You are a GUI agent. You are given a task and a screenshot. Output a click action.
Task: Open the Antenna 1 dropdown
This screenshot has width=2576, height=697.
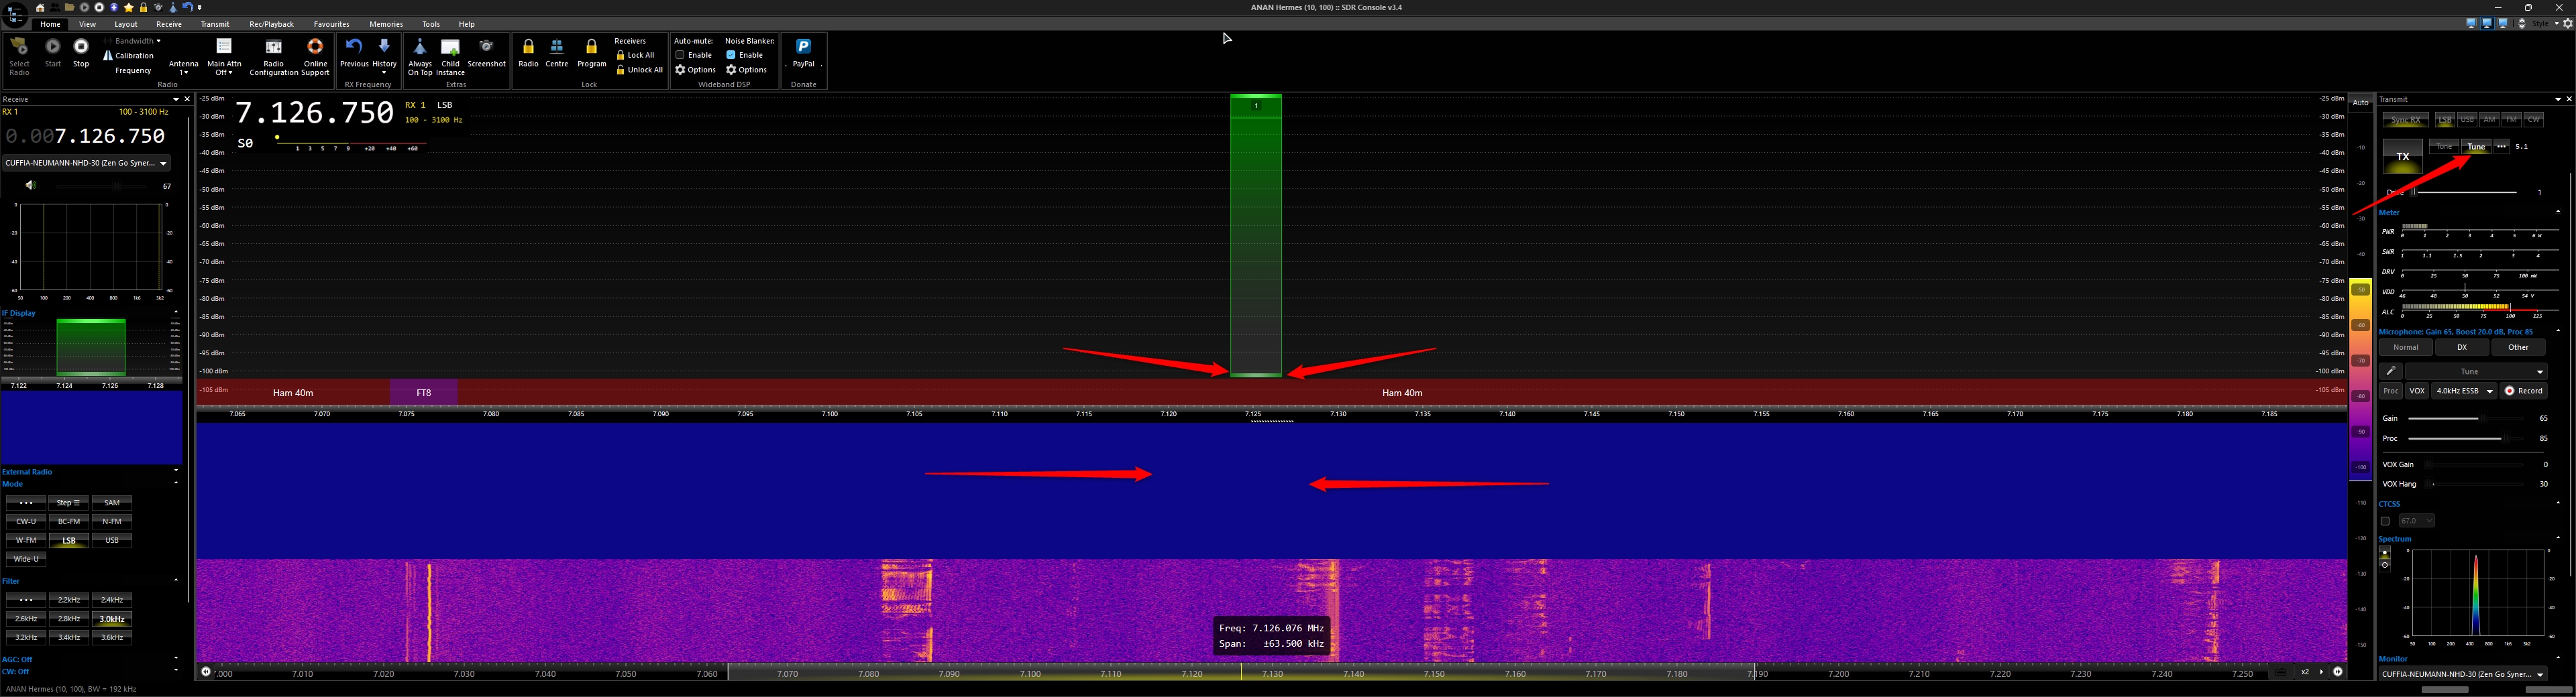tap(183, 67)
